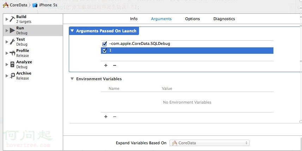Viewport: 302px width, 151px height.
Task: Open the Expand Variables Based On dropdown
Action: (210, 143)
